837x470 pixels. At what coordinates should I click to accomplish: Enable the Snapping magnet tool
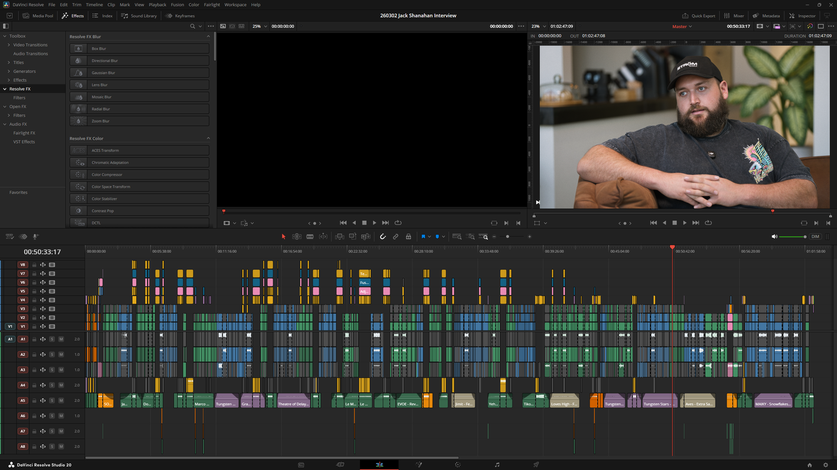[x=382, y=236]
